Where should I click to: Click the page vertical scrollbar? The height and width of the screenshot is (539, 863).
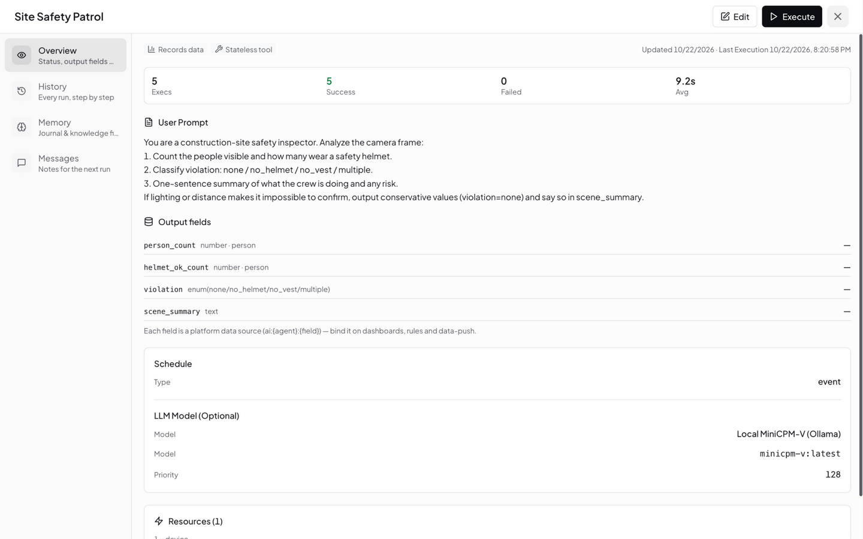click(x=861, y=265)
